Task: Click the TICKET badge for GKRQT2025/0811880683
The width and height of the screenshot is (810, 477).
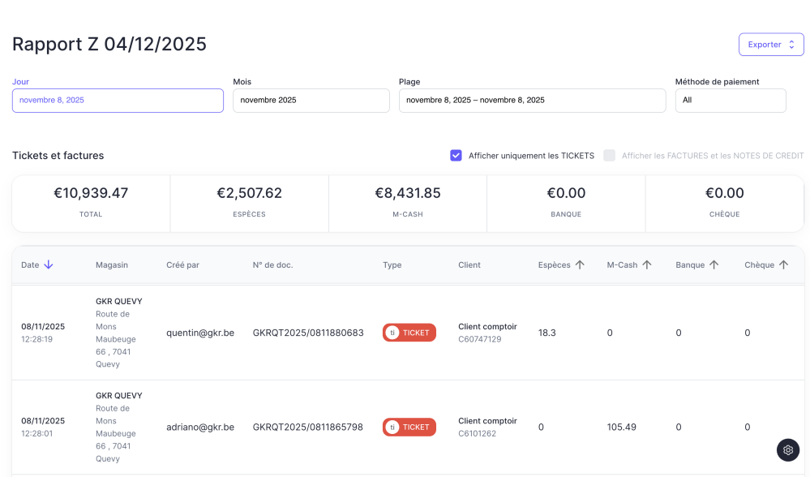Action: 409,333
